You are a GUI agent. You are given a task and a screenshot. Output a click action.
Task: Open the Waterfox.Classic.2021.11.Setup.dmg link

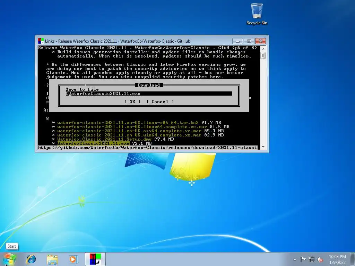coord(104,139)
